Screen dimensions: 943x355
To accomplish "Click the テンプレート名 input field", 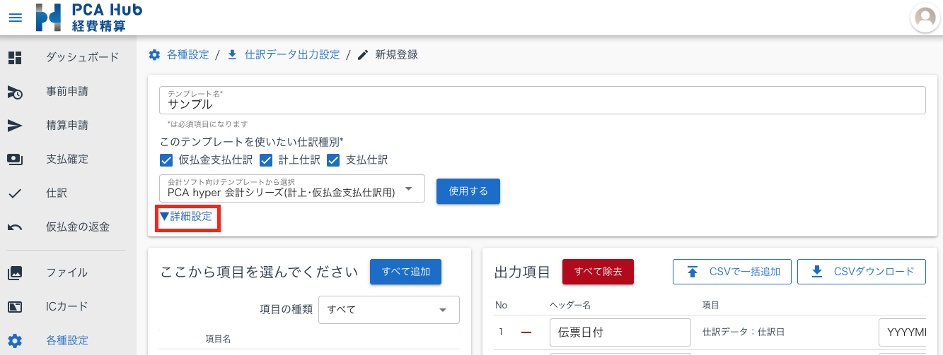I will (543, 100).
